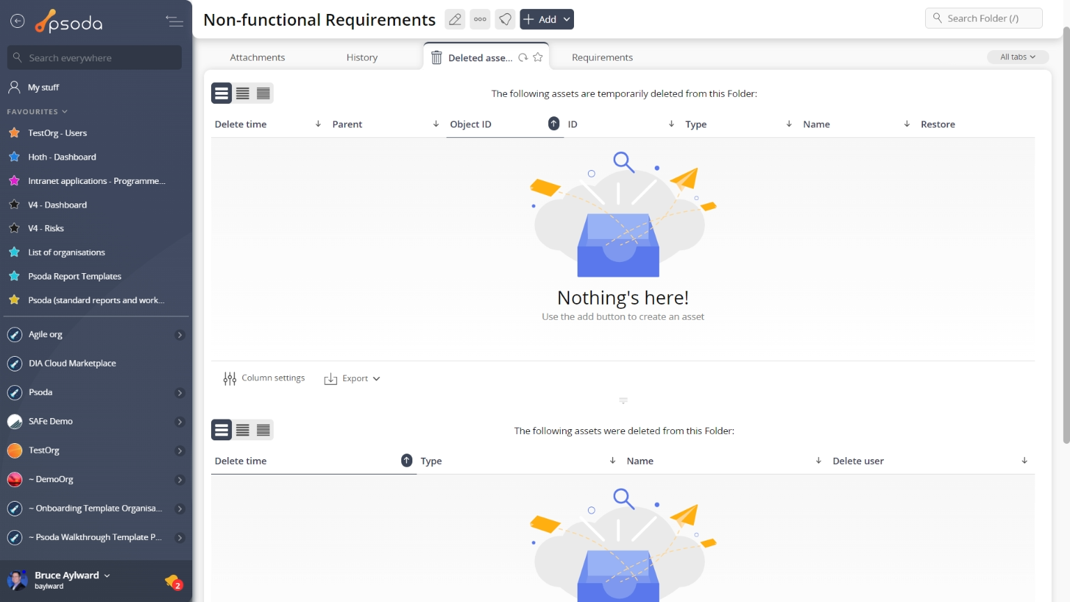Viewport: 1070px width, 602px height.
Task: Click the Restore column header
Action: 938,124
